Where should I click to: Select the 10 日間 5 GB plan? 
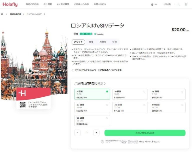tap(130, 94)
